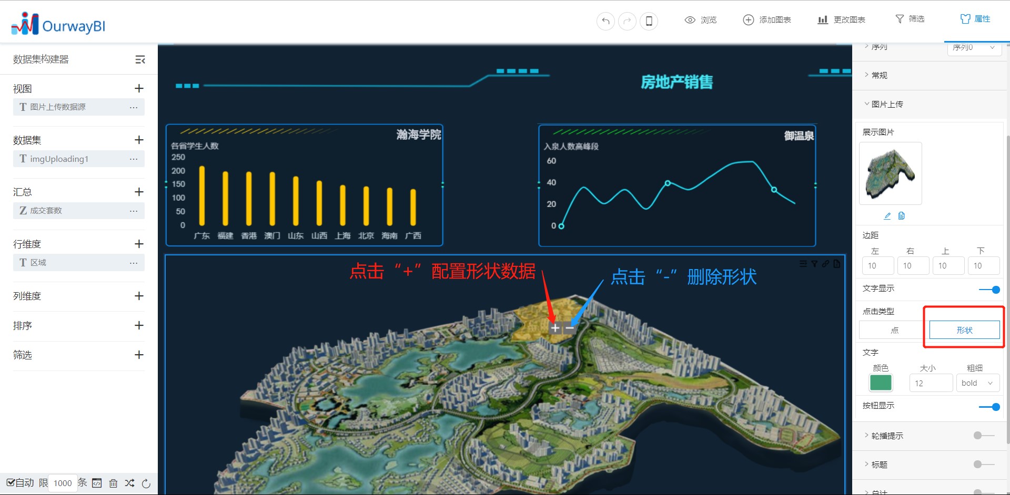This screenshot has width=1010, height=495.
Task: Click the shuffle swap icon
Action: (129, 483)
